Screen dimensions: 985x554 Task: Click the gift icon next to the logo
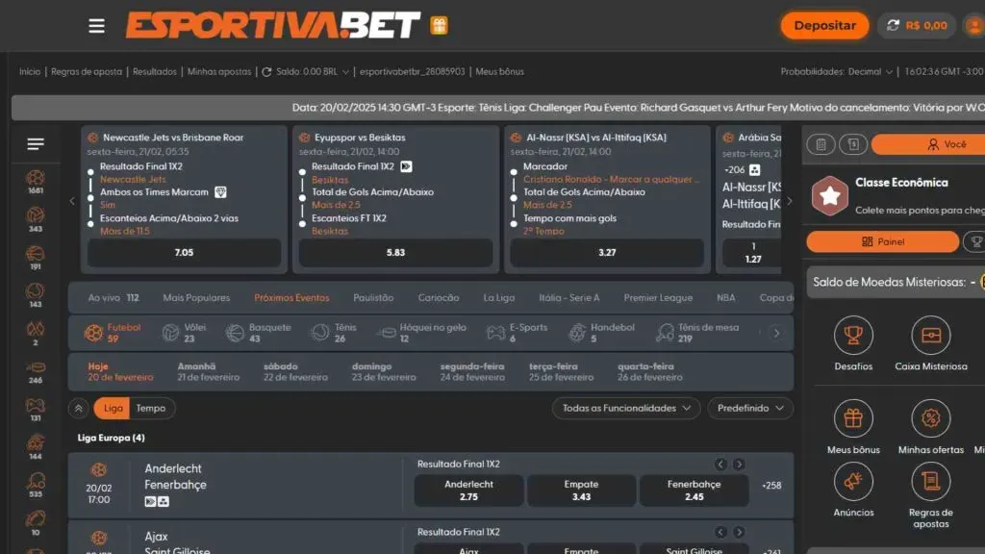439,26
